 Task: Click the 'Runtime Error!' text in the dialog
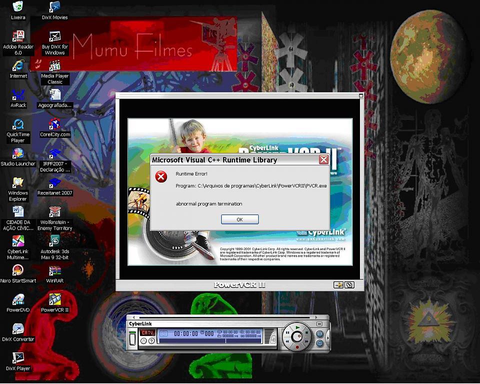click(x=191, y=173)
